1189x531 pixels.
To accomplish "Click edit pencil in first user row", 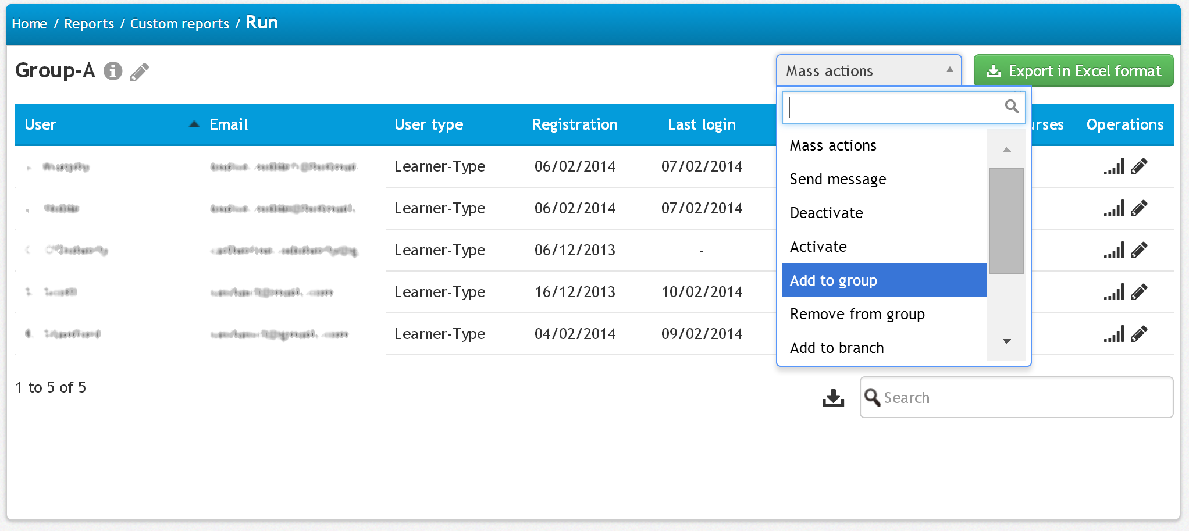I will coord(1139,167).
